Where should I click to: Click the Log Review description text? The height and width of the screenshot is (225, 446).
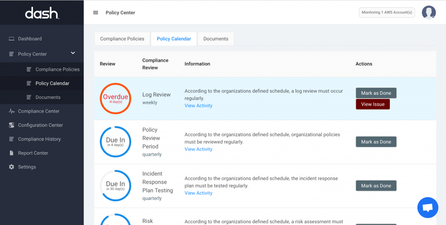tap(264, 95)
